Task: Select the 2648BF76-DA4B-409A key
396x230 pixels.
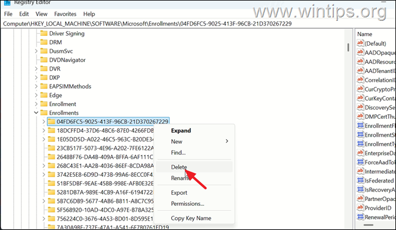Action: pos(105,157)
